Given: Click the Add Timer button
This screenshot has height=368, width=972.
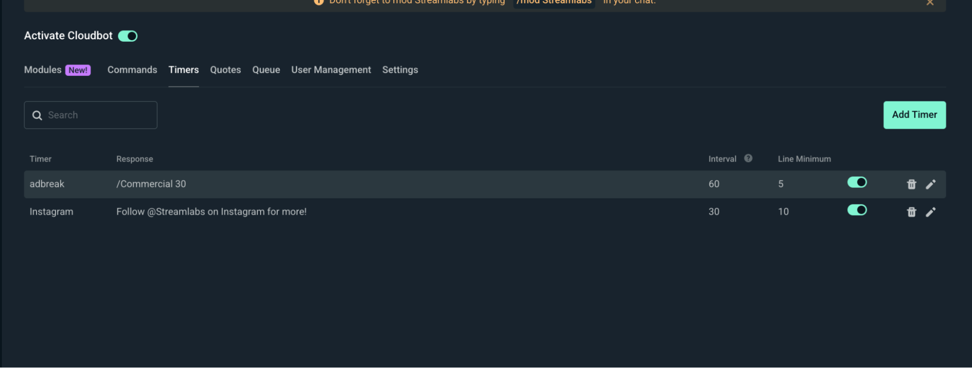Looking at the screenshot, I should [x=914, y=115].
